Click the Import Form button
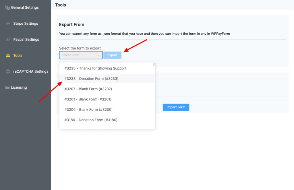Screen dimensions: 294x190 click(176, 107)
